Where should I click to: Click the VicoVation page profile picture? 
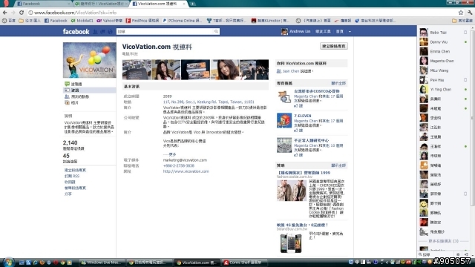tap(89, 60)
